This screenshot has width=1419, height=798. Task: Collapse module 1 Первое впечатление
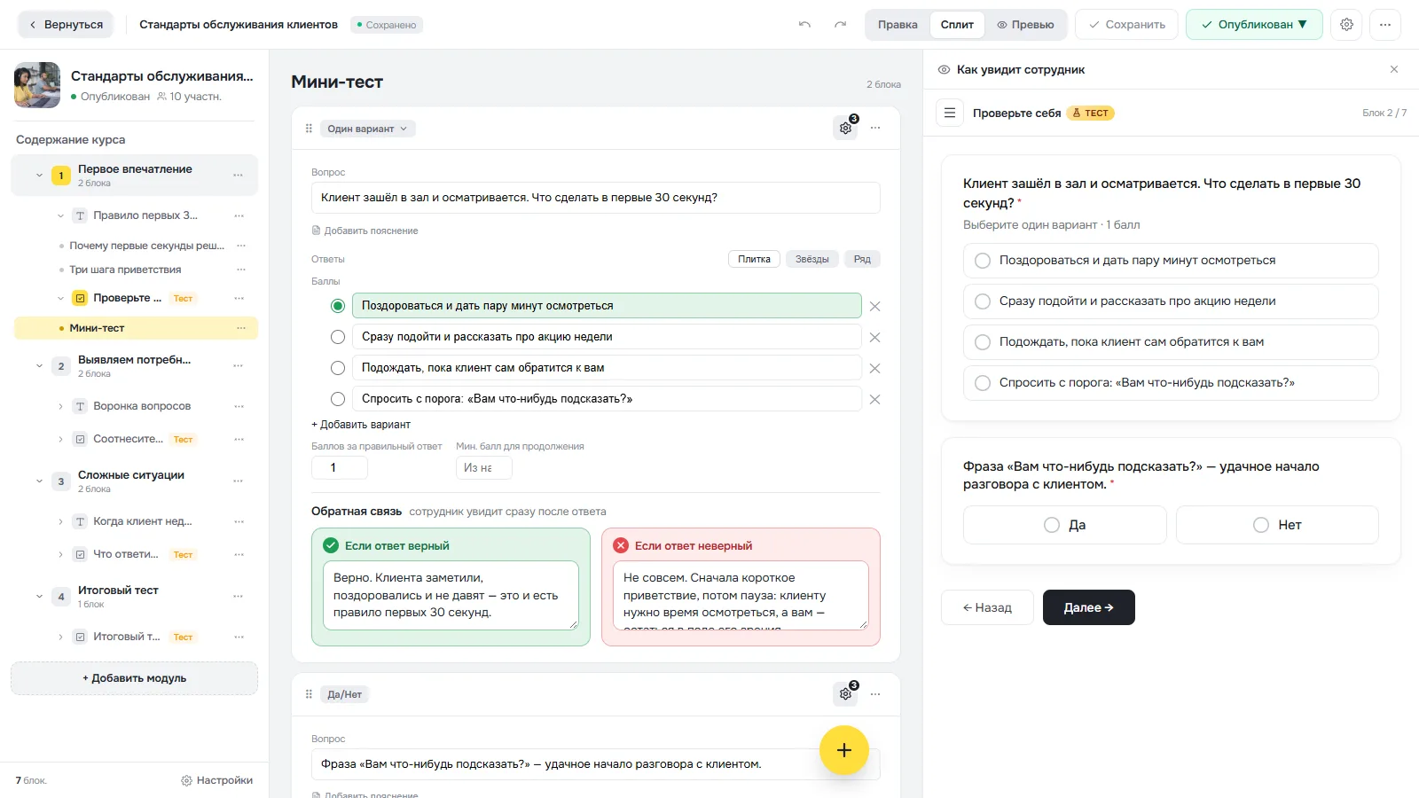[x=39, y=176]
